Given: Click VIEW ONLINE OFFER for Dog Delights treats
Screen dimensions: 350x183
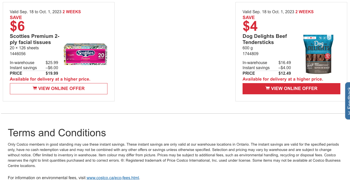Looking at the screenshot, I should click(x=291, y=88).
